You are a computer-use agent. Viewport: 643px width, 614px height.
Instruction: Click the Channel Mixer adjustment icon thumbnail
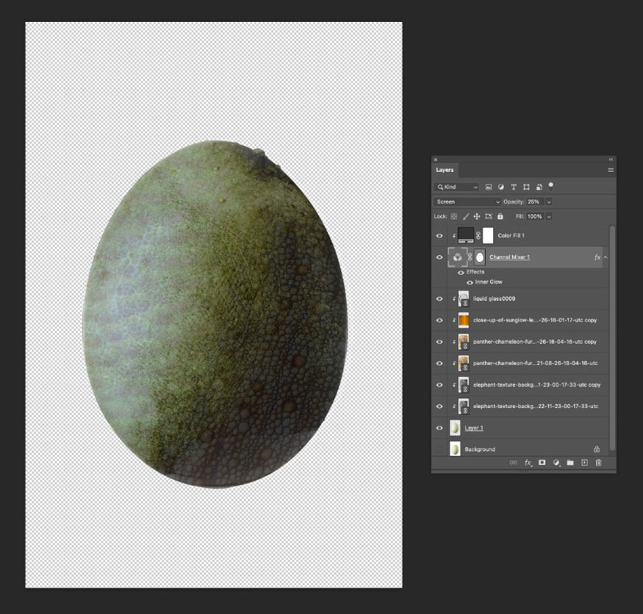tap(457, 257)
